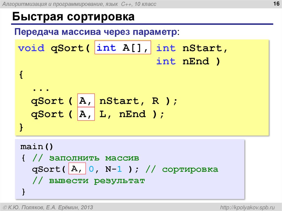Click the red-outlined "int A[]" parameter box

pyautogui.click(x=123, y=48)
